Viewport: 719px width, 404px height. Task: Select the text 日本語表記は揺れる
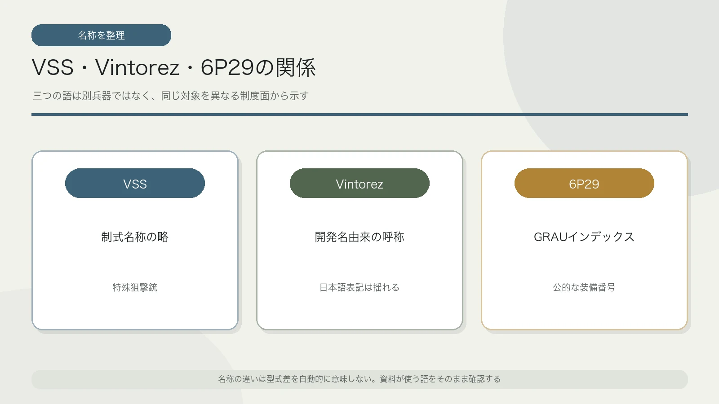point(359,287)
